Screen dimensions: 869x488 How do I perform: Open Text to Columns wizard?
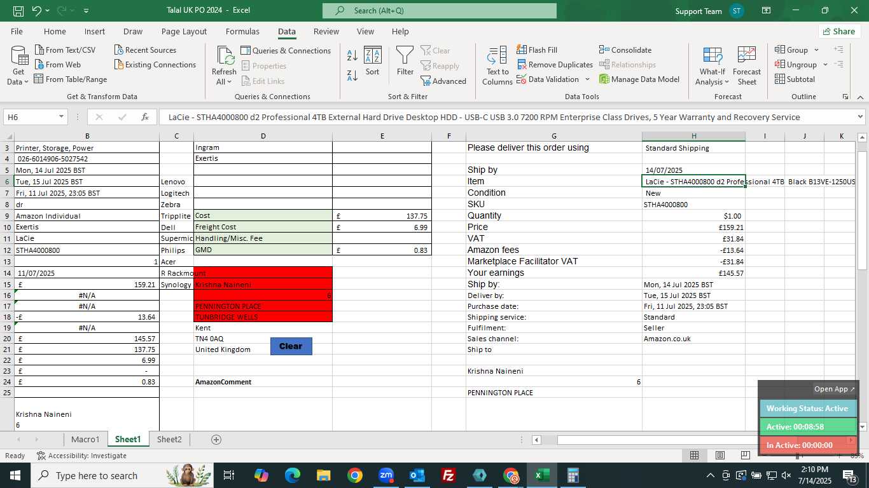click(x=497, y=65)
